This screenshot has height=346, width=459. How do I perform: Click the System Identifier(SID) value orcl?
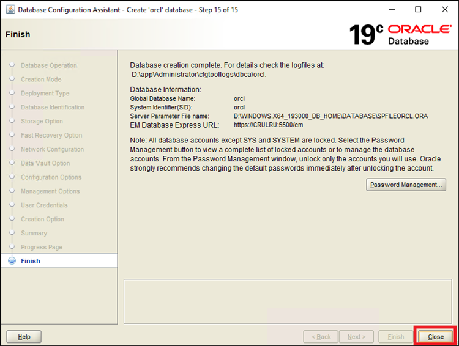[239, 108]
